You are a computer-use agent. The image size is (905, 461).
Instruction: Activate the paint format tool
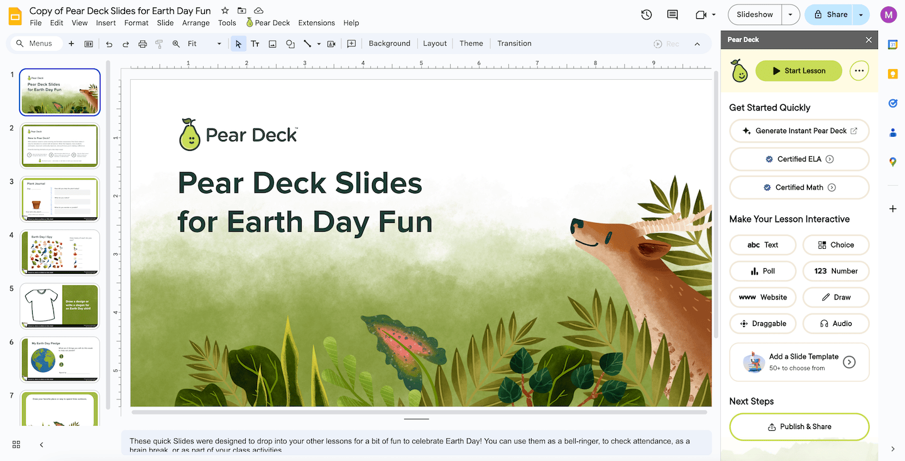159,44
